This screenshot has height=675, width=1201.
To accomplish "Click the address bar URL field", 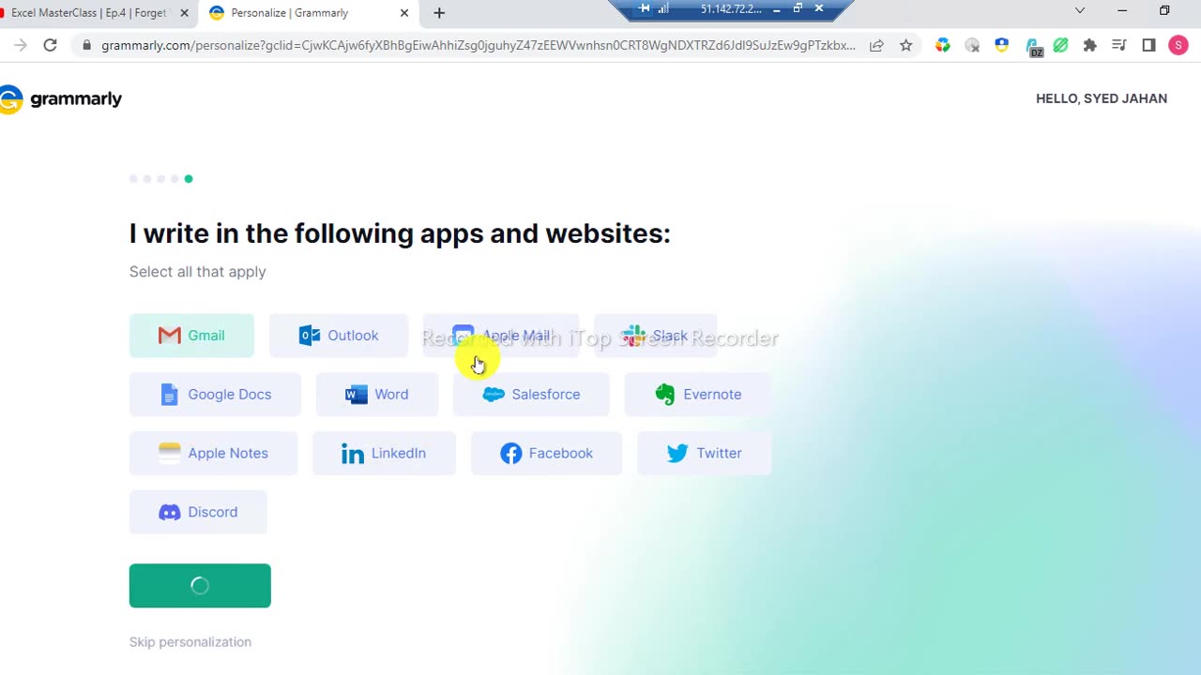I will click(x=479, y=45).
